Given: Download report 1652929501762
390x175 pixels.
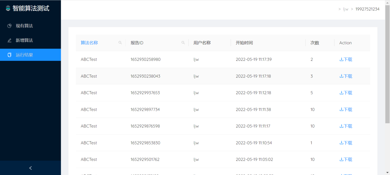Looking at the screenshot, I should tap(346, 160).
